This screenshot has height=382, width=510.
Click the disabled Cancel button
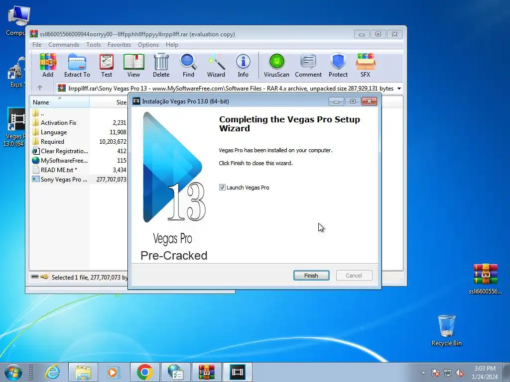(354, 276)
